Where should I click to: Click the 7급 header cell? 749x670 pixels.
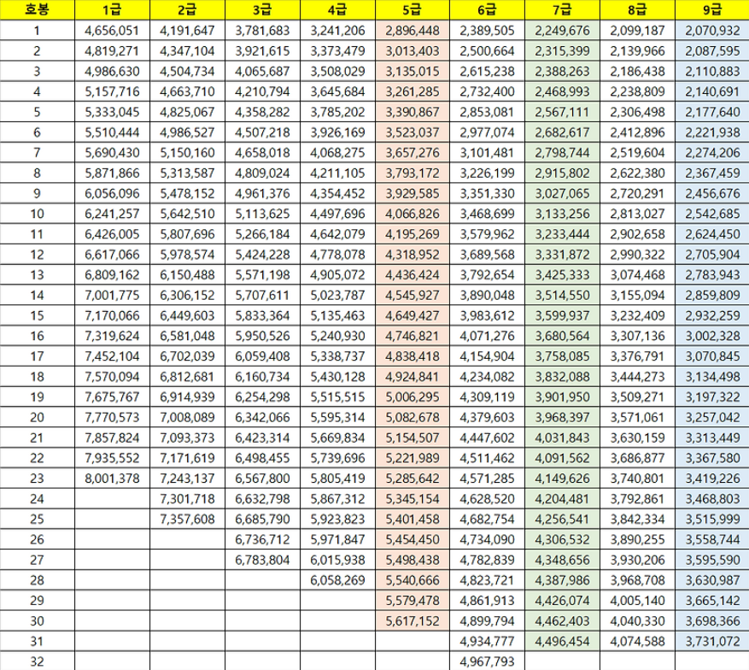tap(561, 10)
